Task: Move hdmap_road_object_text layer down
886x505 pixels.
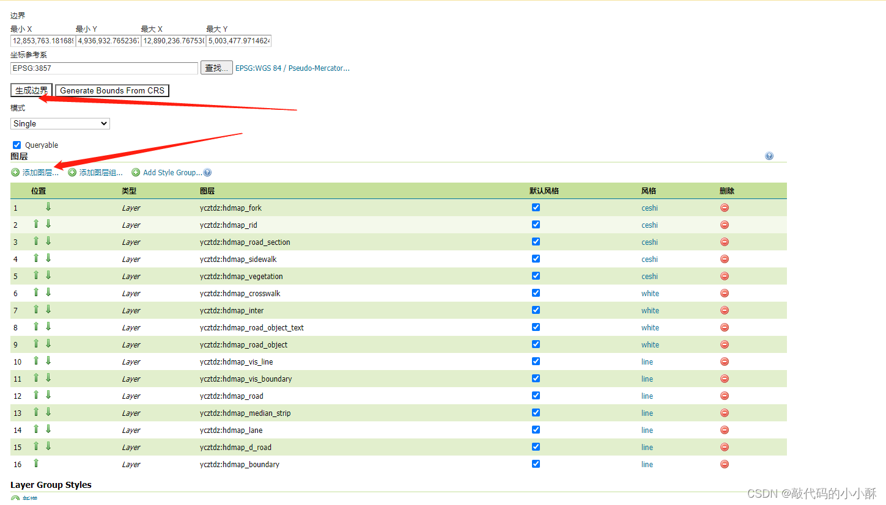Action: 48,327
